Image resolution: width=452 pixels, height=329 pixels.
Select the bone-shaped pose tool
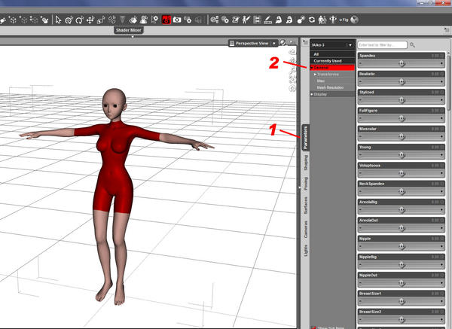(x=111, y=20)
